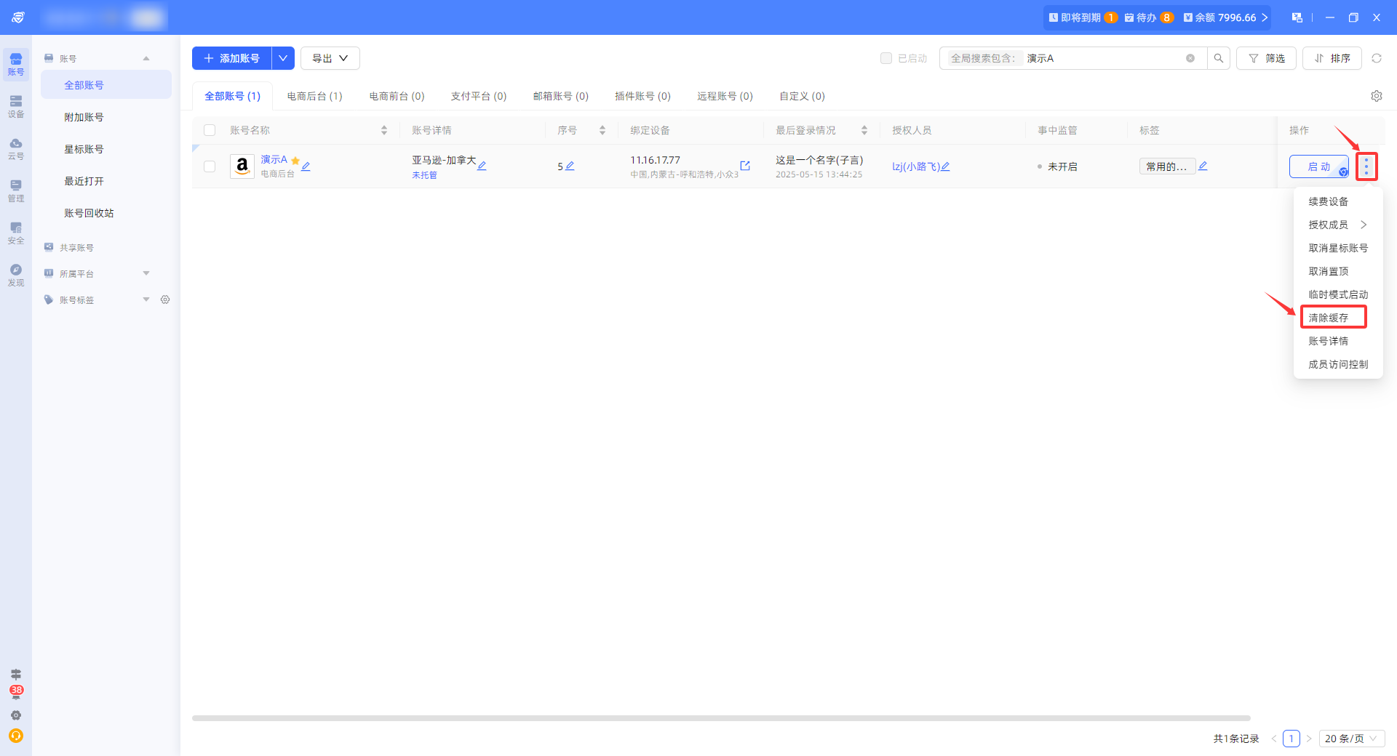Select the checkbox for 演示A row
1397x756 pixels.
point(210,166)
